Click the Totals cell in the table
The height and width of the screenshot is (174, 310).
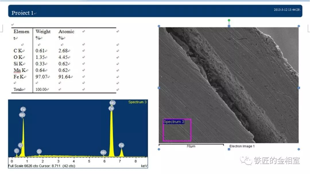pos(18,89)
